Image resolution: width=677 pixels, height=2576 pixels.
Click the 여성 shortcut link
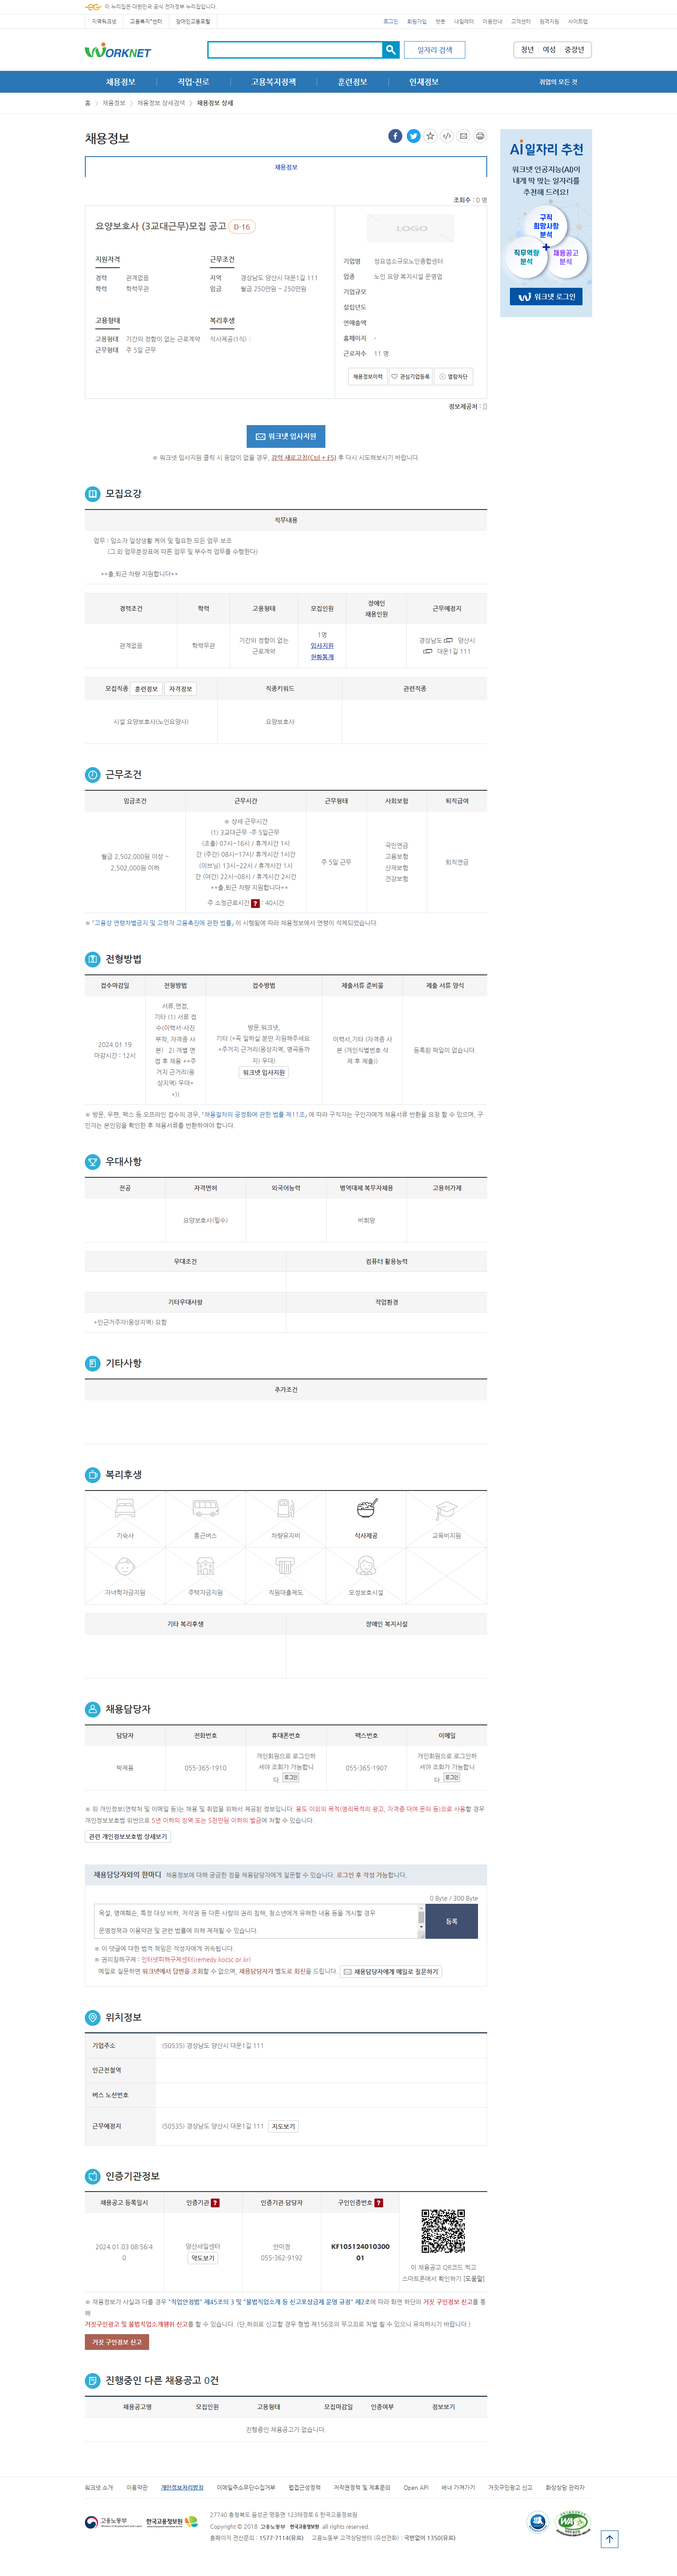tap(549, 49)
